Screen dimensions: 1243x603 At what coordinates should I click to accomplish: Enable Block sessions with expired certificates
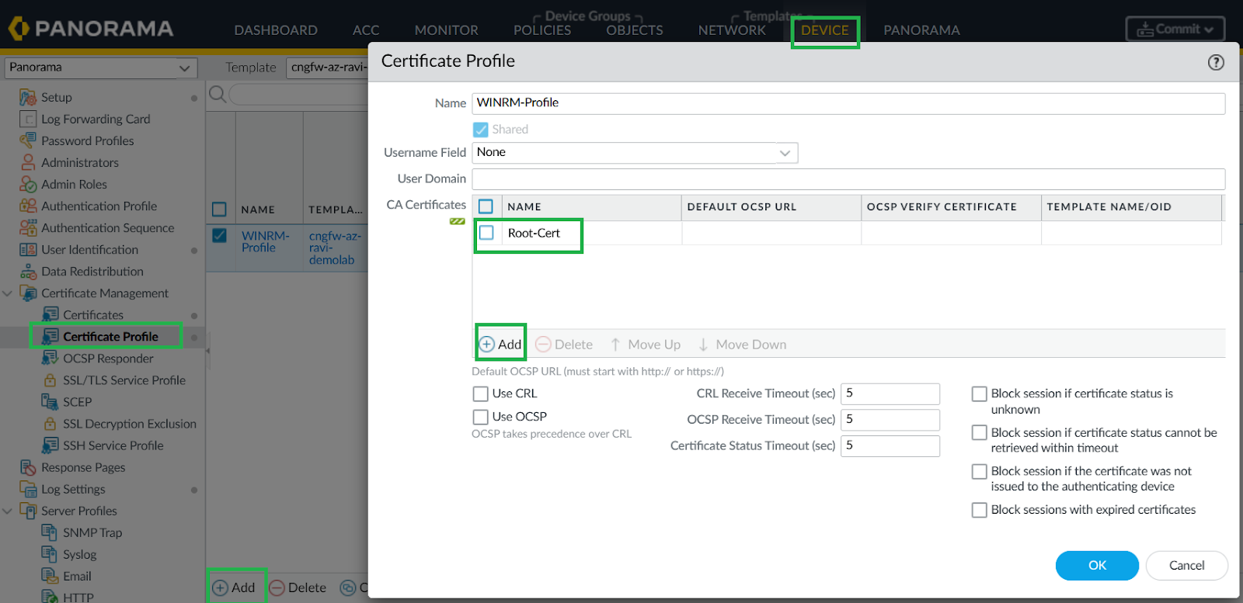[980, 510]
